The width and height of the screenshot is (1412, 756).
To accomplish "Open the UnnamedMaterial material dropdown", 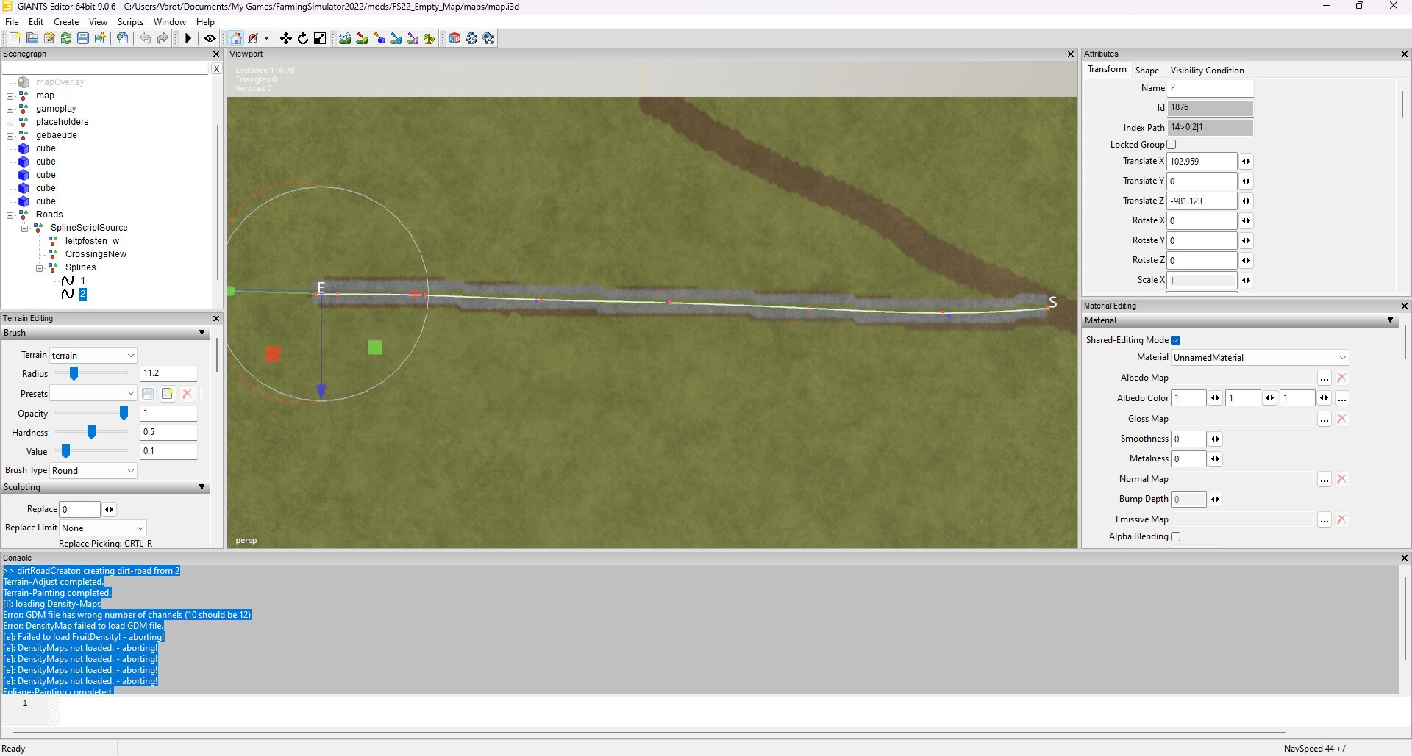I will (x=1259, y=358).
